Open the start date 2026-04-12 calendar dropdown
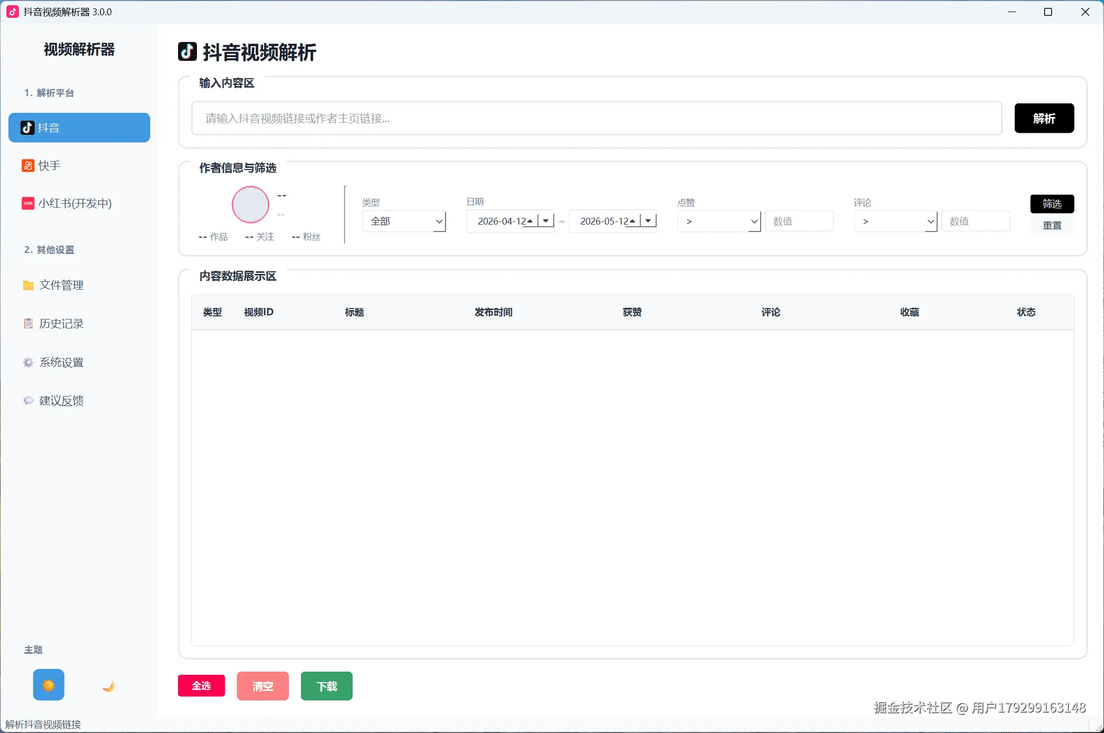This screenshot has width=1104, height=733. point(546,221)
